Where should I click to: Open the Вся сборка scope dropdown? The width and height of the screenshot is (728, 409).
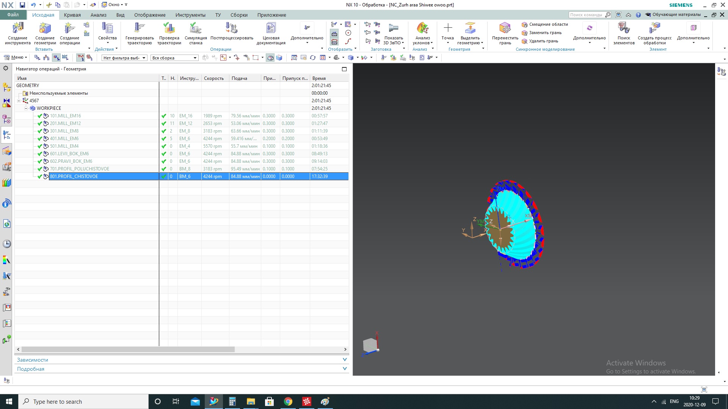pyautogui.click(x=174, y=58)
